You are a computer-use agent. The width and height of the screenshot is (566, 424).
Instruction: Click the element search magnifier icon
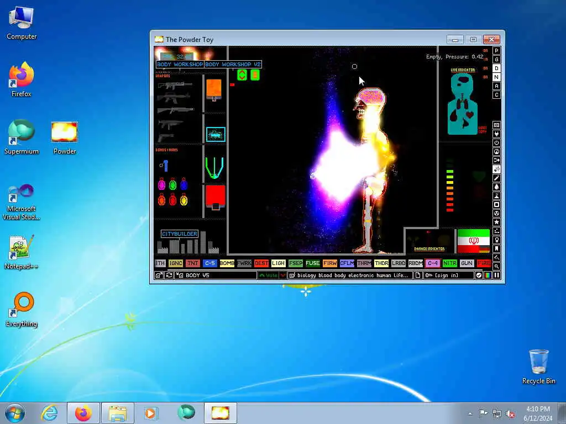(x=496, y=267)
